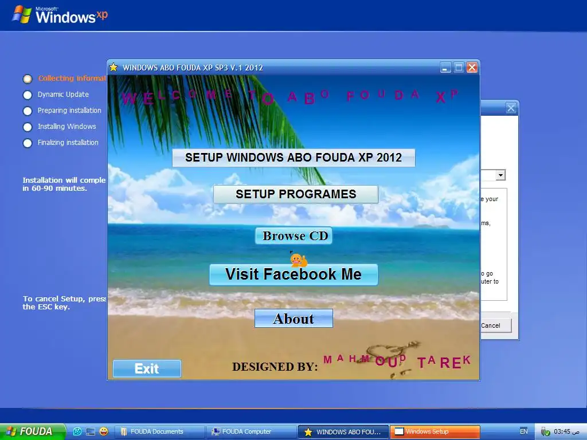The width and height of the screenshot is (587, 440).
Task: Select the Preparing installation step bullet
Action: coord(28,111)
